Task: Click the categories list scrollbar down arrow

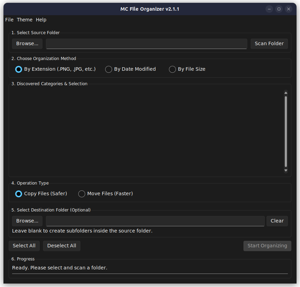Action: tap(286, 170)
